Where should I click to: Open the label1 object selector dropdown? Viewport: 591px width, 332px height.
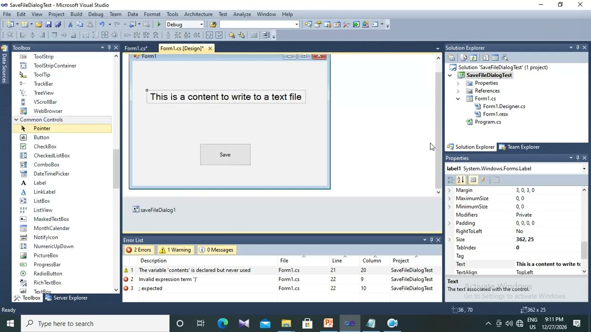[x=584, y=169]
